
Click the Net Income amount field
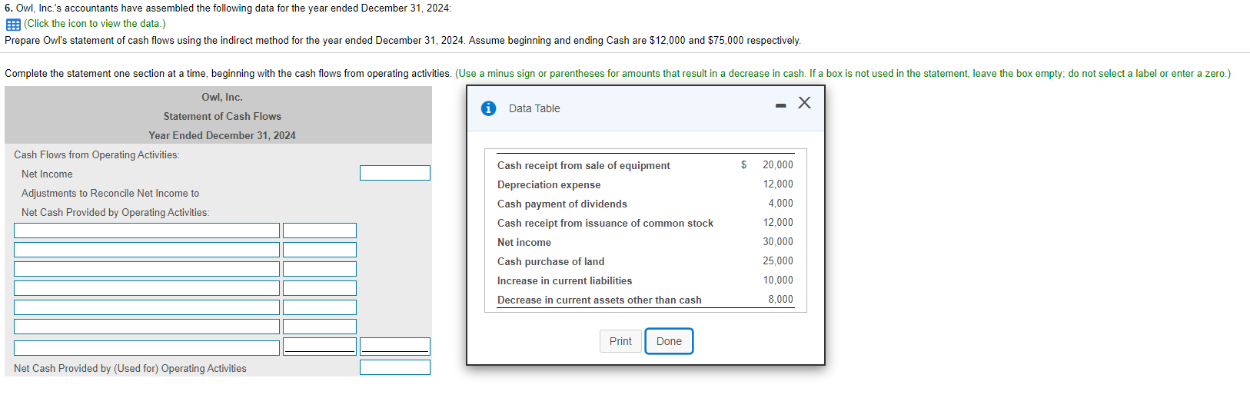tap(395, 173)
